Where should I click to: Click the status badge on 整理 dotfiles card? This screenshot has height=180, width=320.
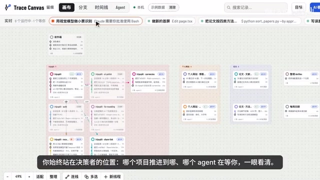coord(314,74)
